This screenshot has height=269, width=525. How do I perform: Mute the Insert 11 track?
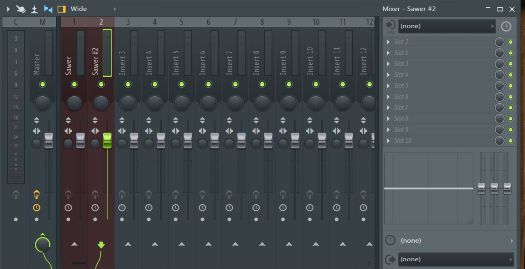[342, 84]
